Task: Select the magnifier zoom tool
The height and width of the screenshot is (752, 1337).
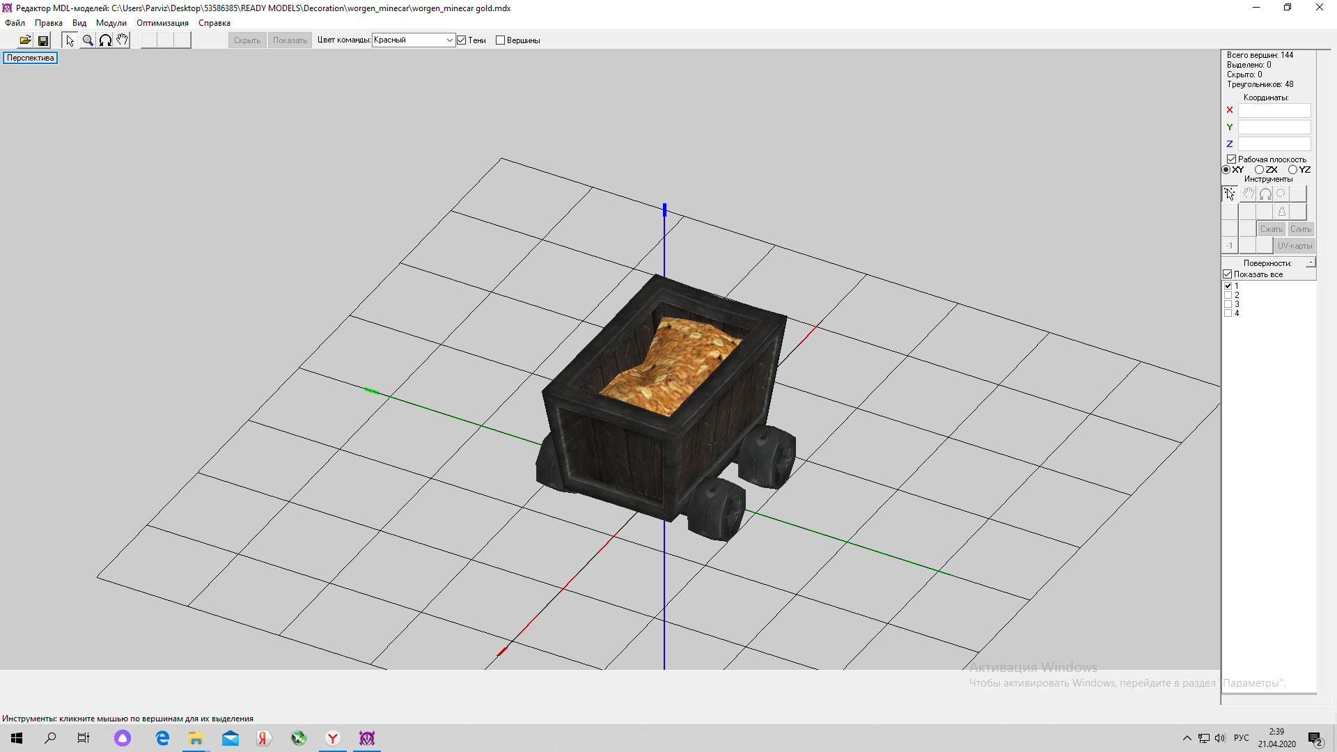Action: [x=88, y=40]
